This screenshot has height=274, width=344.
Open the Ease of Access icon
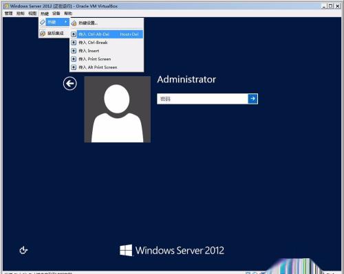pyautogui.click(x=23, y=250)
